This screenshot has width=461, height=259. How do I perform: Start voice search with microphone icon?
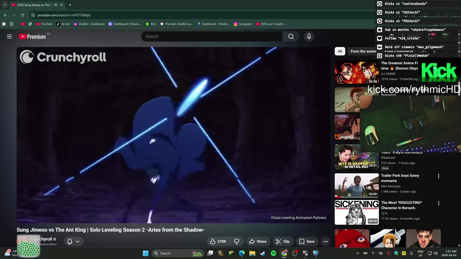[309, 36]
